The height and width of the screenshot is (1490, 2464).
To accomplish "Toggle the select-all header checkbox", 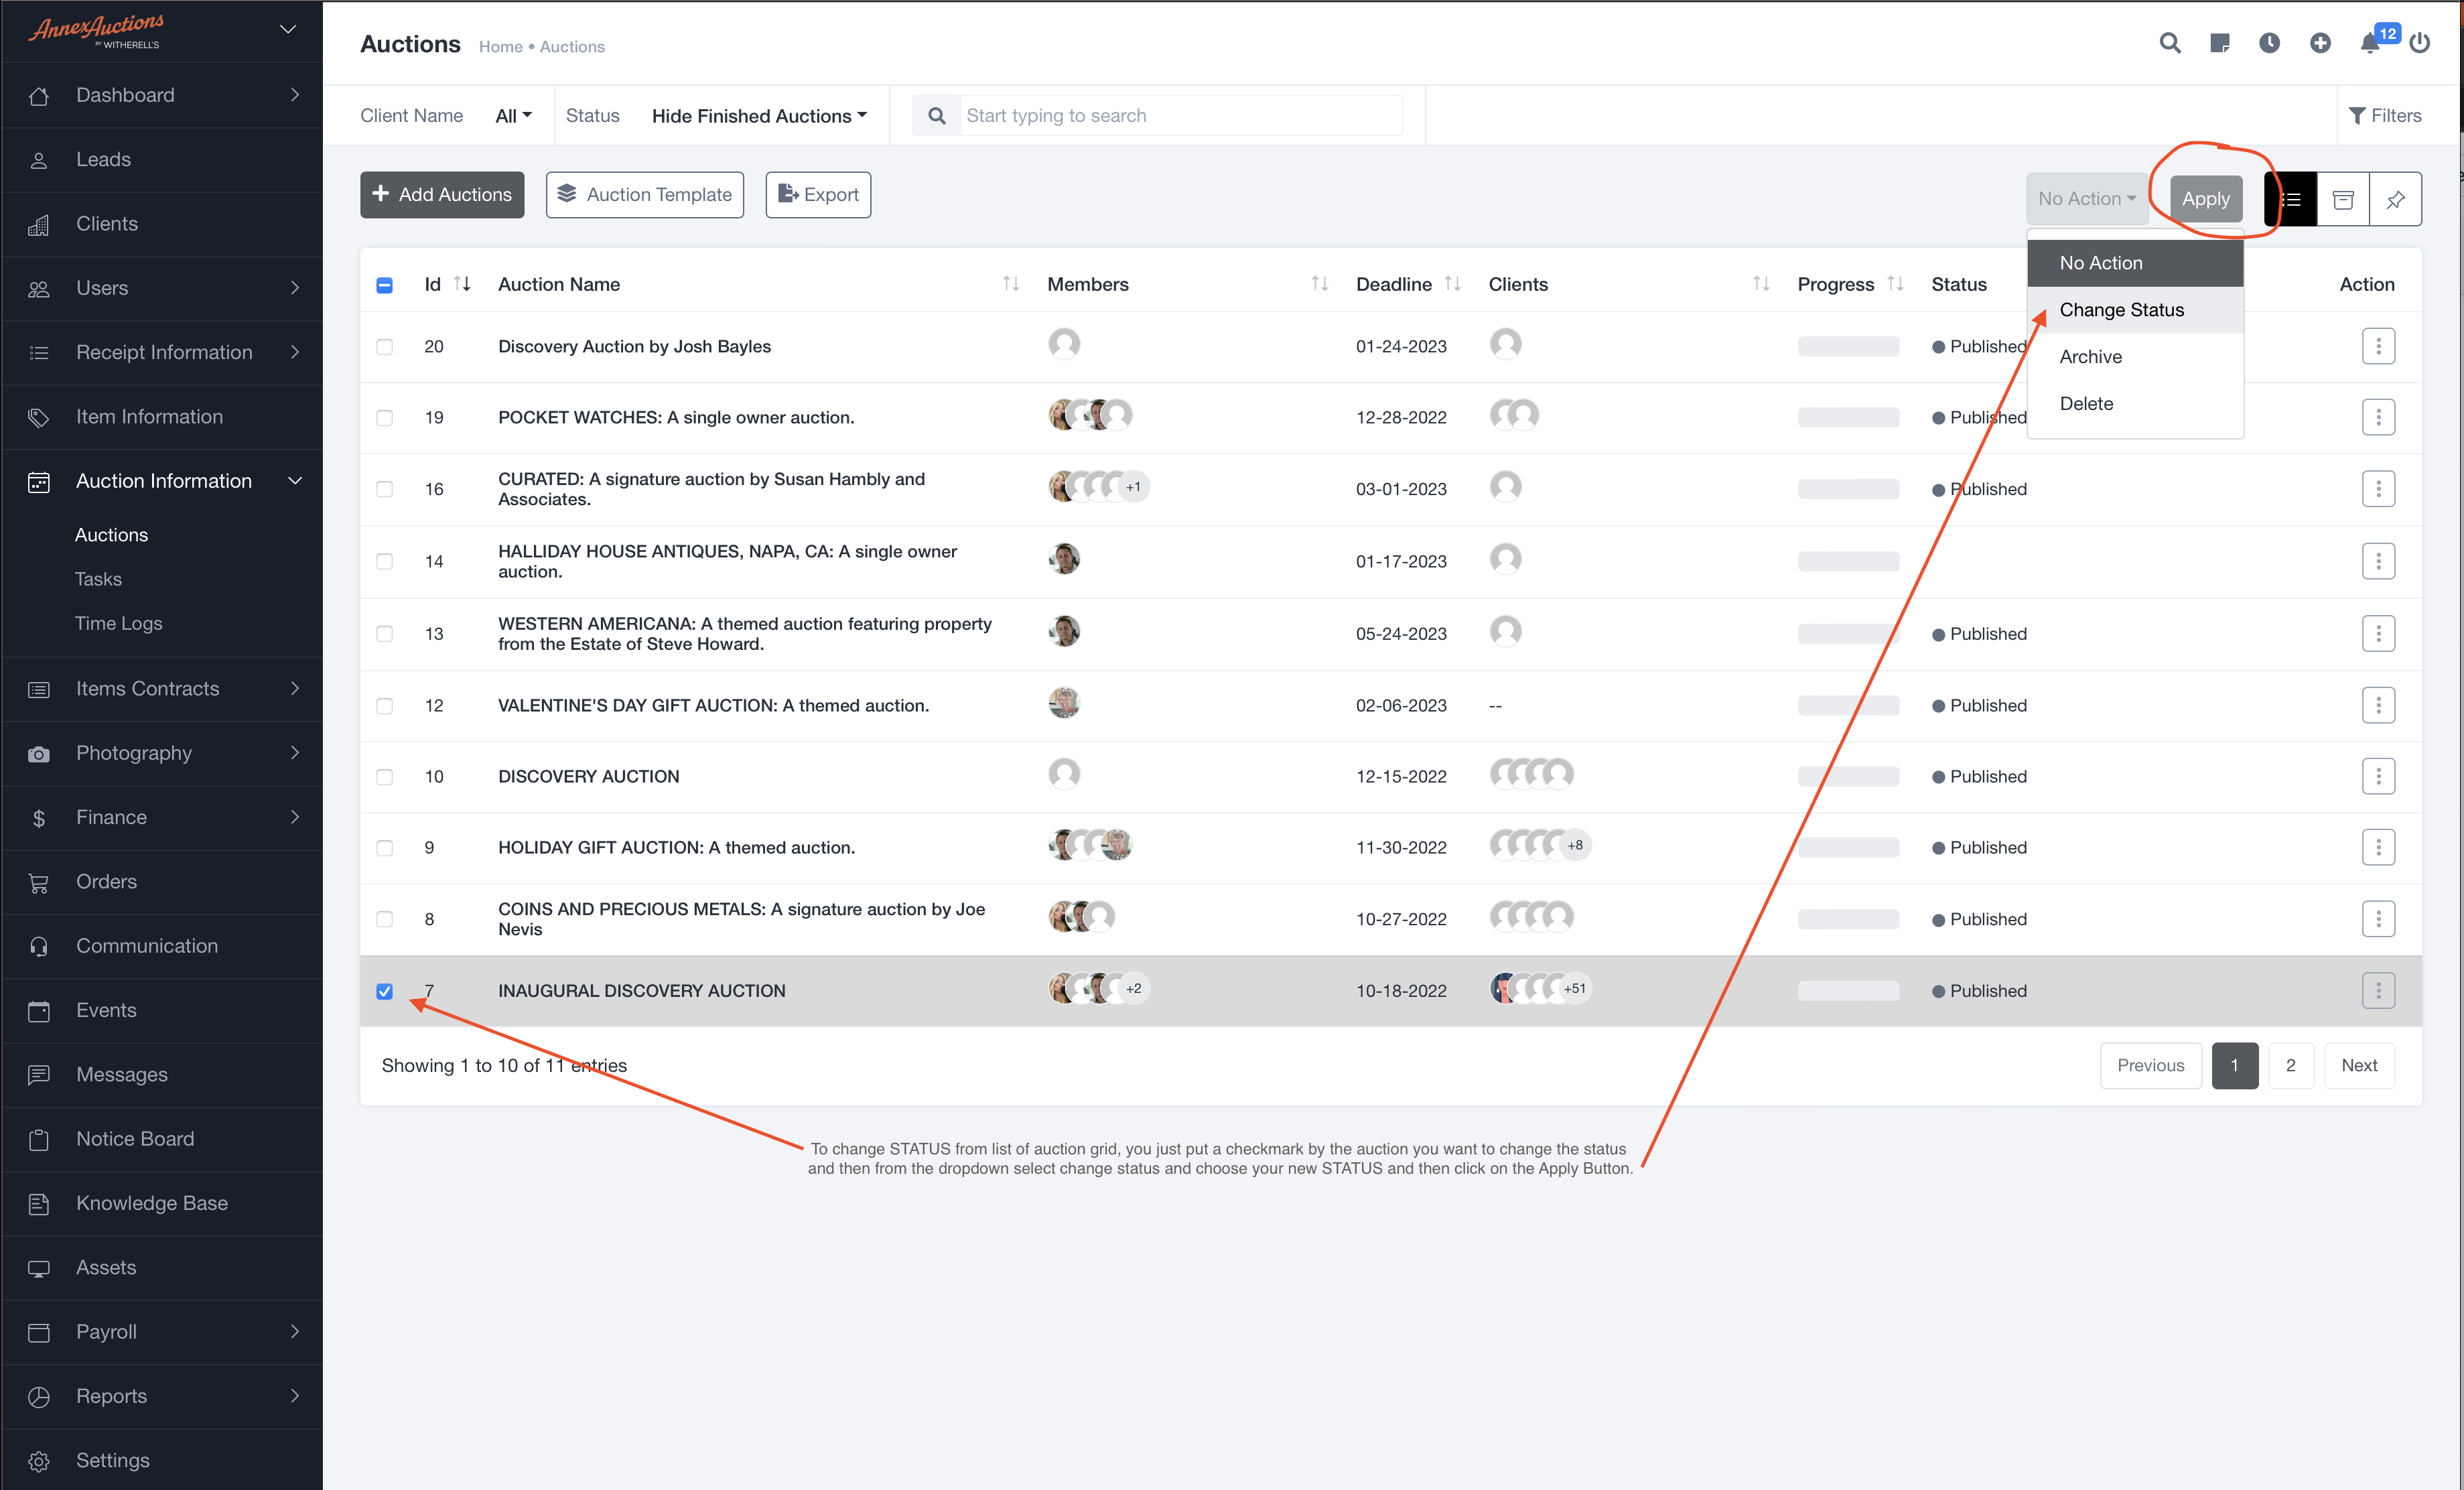I will (x=384, y=285).
